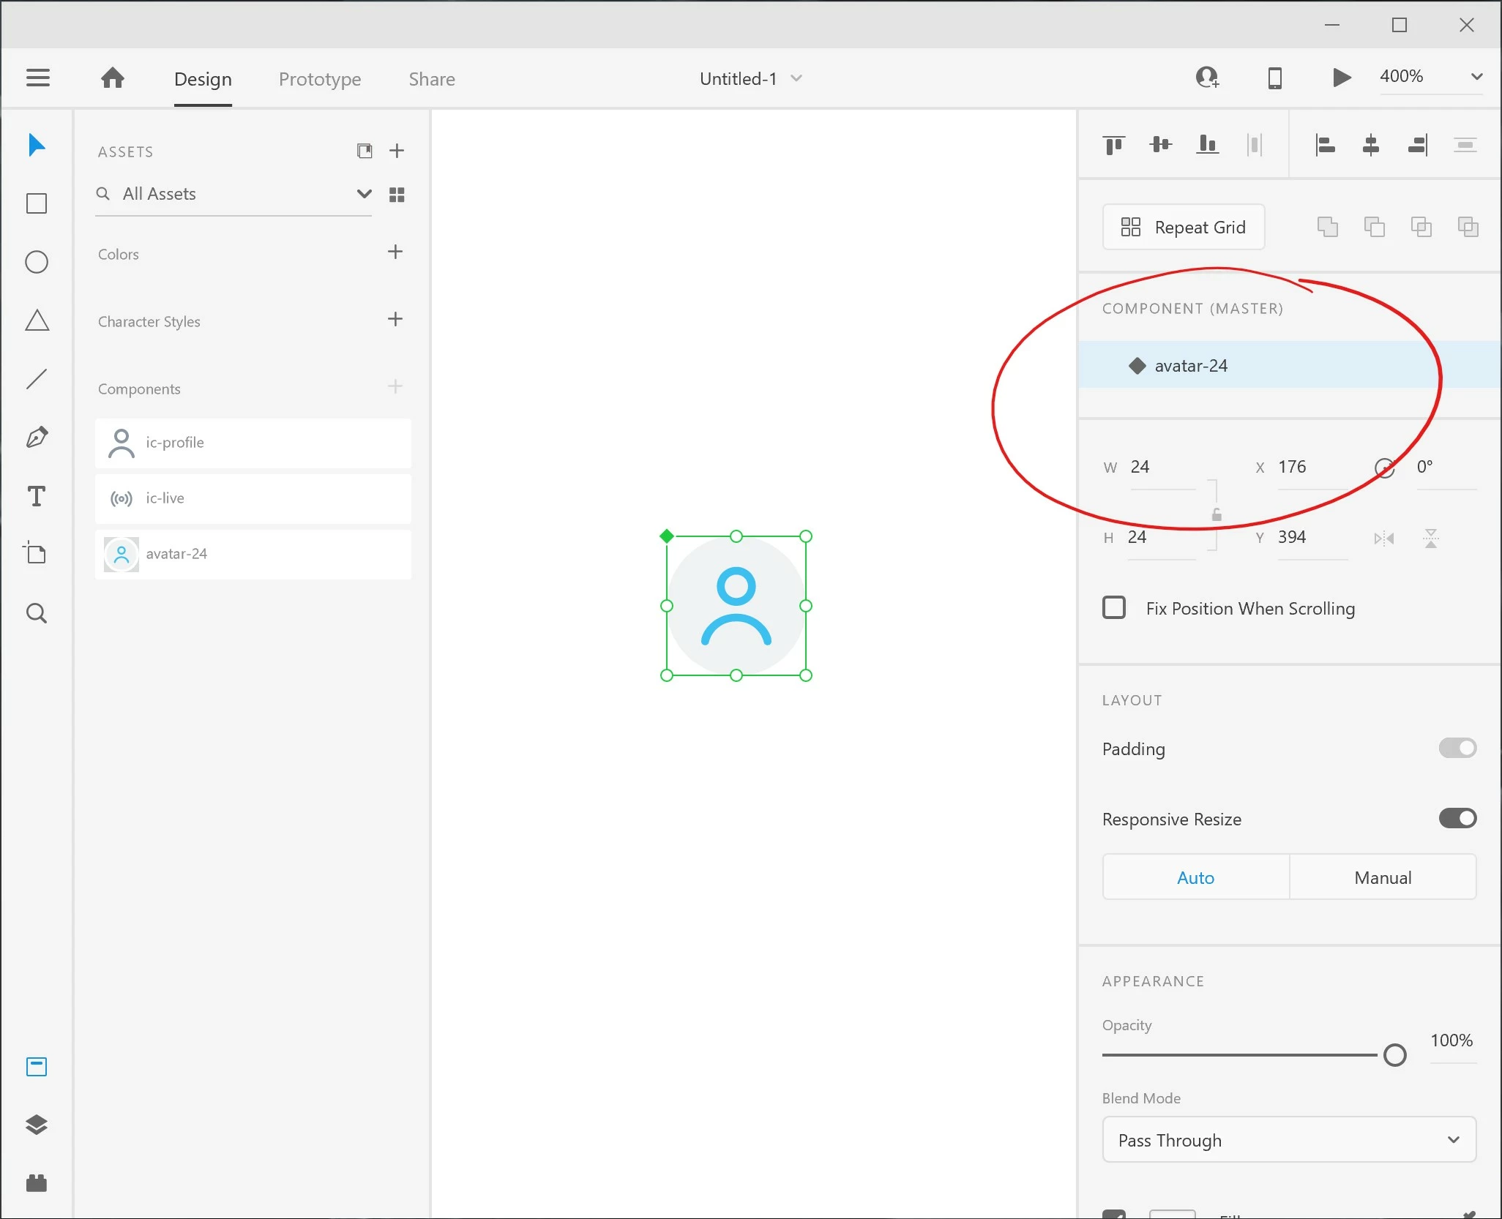
Task: Click the desktop preview play button
Action: point(1341,78)
